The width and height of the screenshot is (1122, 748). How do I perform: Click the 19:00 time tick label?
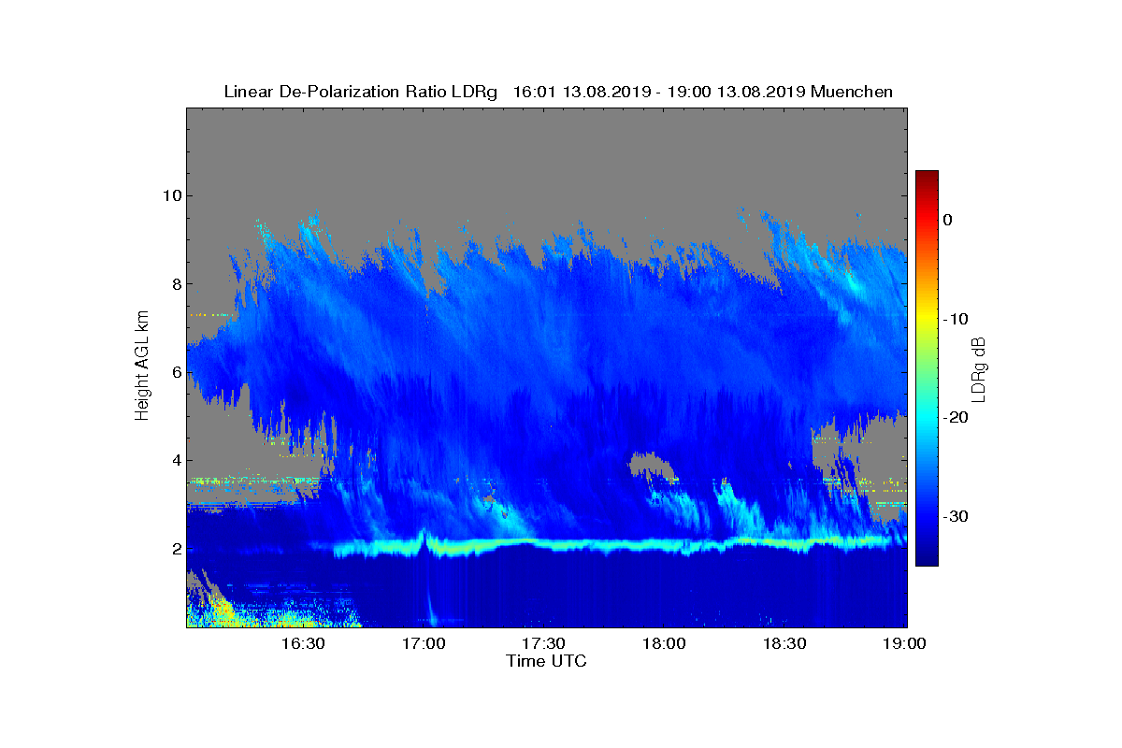coord(905,643)
